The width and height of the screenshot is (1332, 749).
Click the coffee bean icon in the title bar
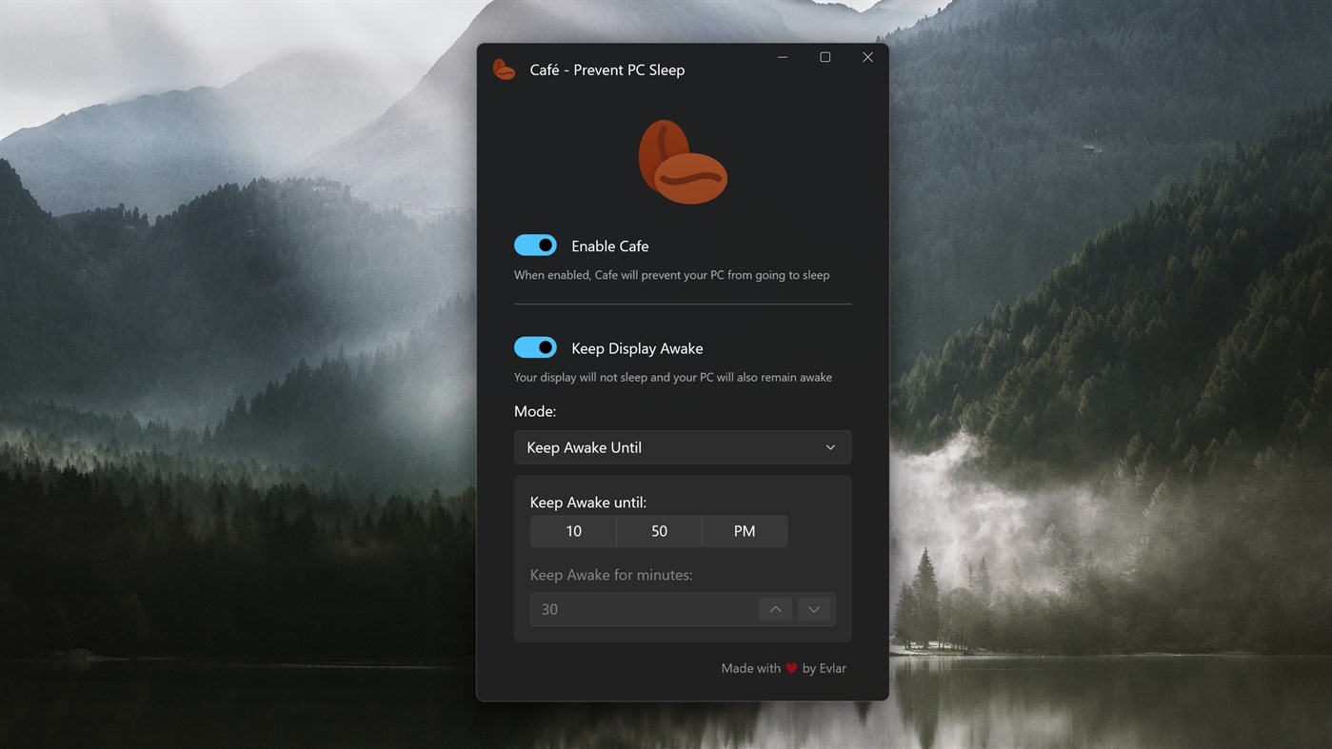coord(504,68)
